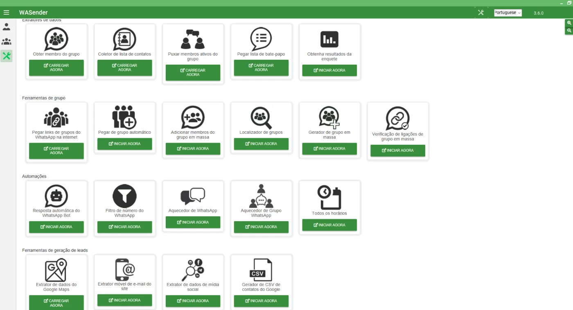Start Resposta automática do WhatsApp Bot
Image resolution: width=573 pixels, height=310 pixels.
click(x=56, y=227)
